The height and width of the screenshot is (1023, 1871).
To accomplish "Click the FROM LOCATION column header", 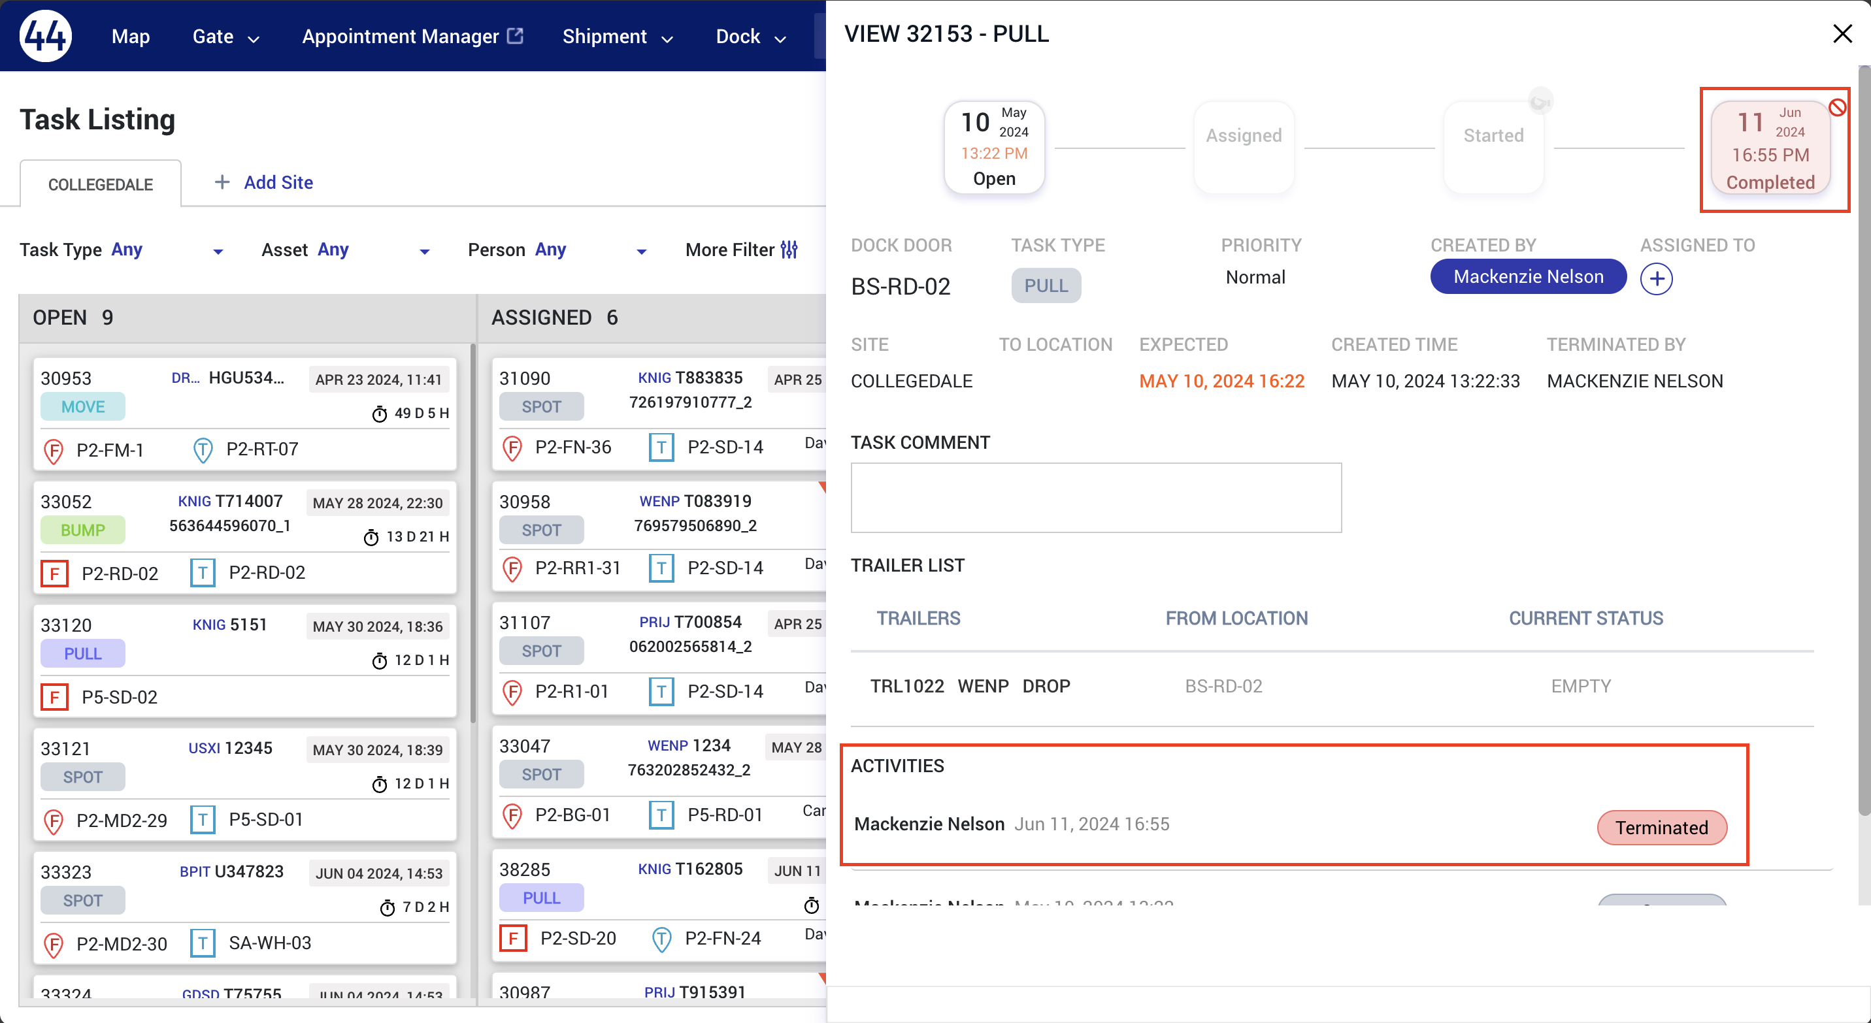I will click(1236, 618).
